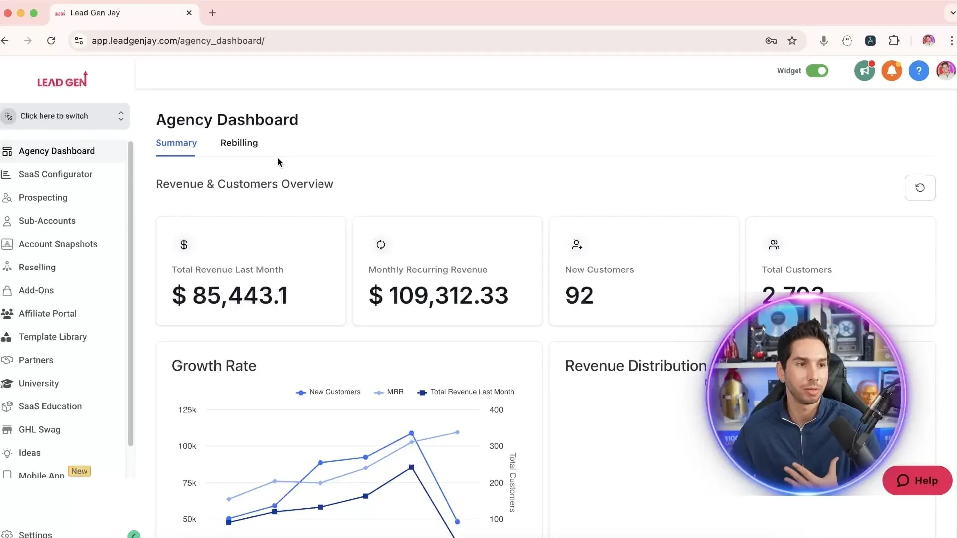The image size is (957, 538).
Task: Click the add-user icon on New Customers card
Action: coord(577,245)
